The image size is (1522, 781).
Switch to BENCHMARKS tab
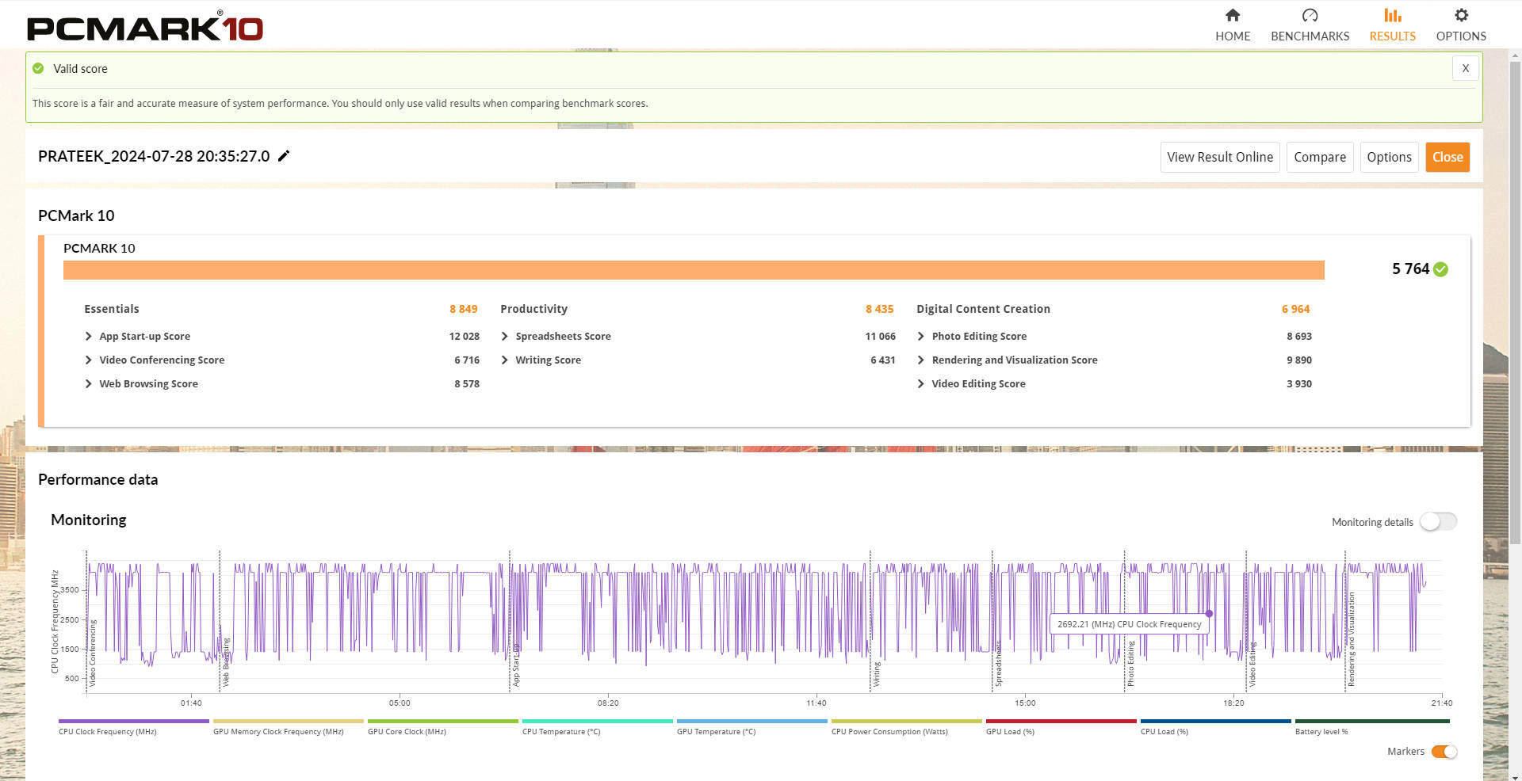pos(1310,36)
